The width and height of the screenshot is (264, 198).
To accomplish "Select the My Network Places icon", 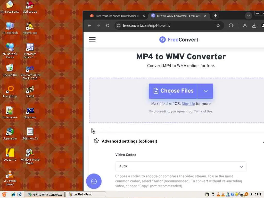I will 10,51.
